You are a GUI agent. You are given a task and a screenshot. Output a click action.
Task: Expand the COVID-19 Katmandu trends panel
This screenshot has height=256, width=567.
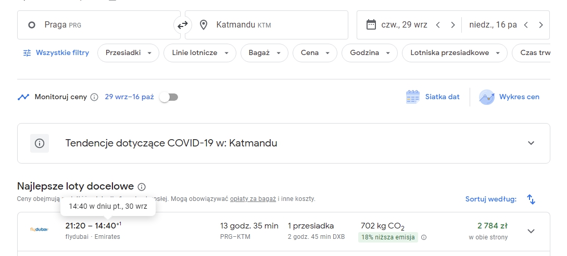(x=531, y=143)
